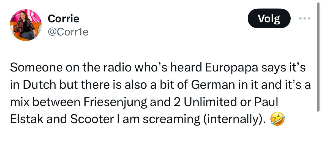Open the three-dot more options menu
322x141 pixels.
(x=305, y=18)
